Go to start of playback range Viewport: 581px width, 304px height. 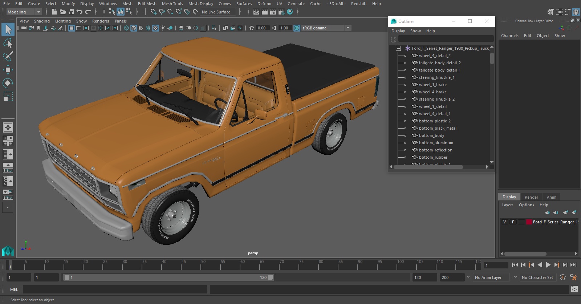click(x=515, y=265)
